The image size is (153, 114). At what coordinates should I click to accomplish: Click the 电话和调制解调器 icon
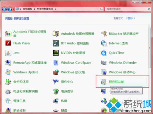(8, 91)
